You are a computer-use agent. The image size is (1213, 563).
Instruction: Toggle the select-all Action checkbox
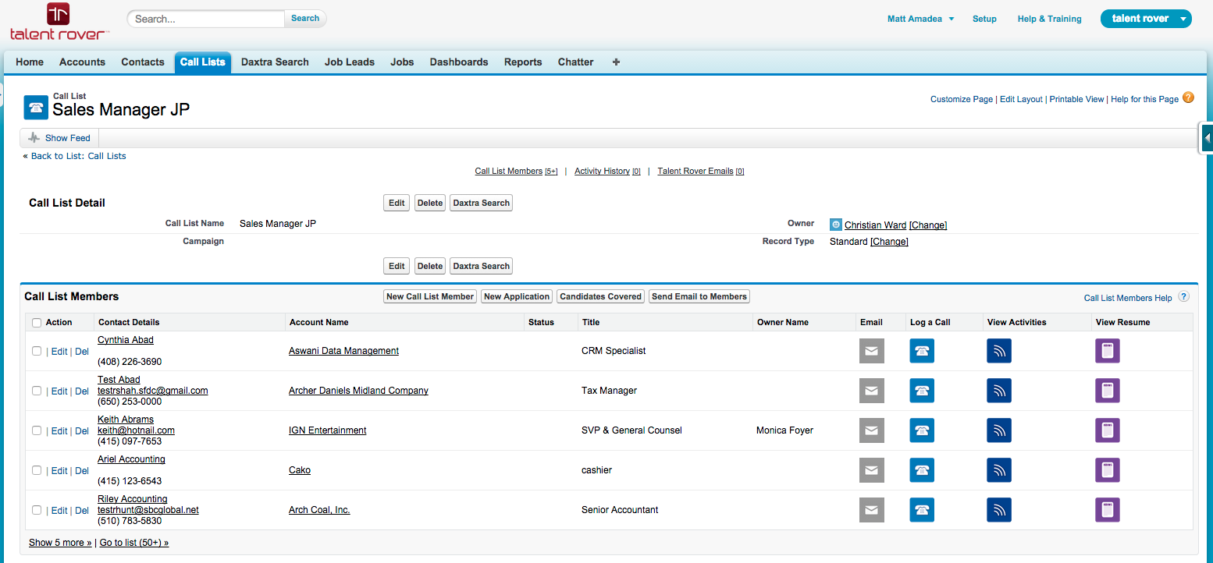click(37, 323)
